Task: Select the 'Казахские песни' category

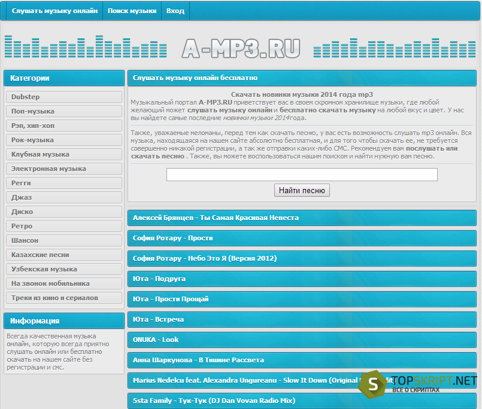Action: 64,255
